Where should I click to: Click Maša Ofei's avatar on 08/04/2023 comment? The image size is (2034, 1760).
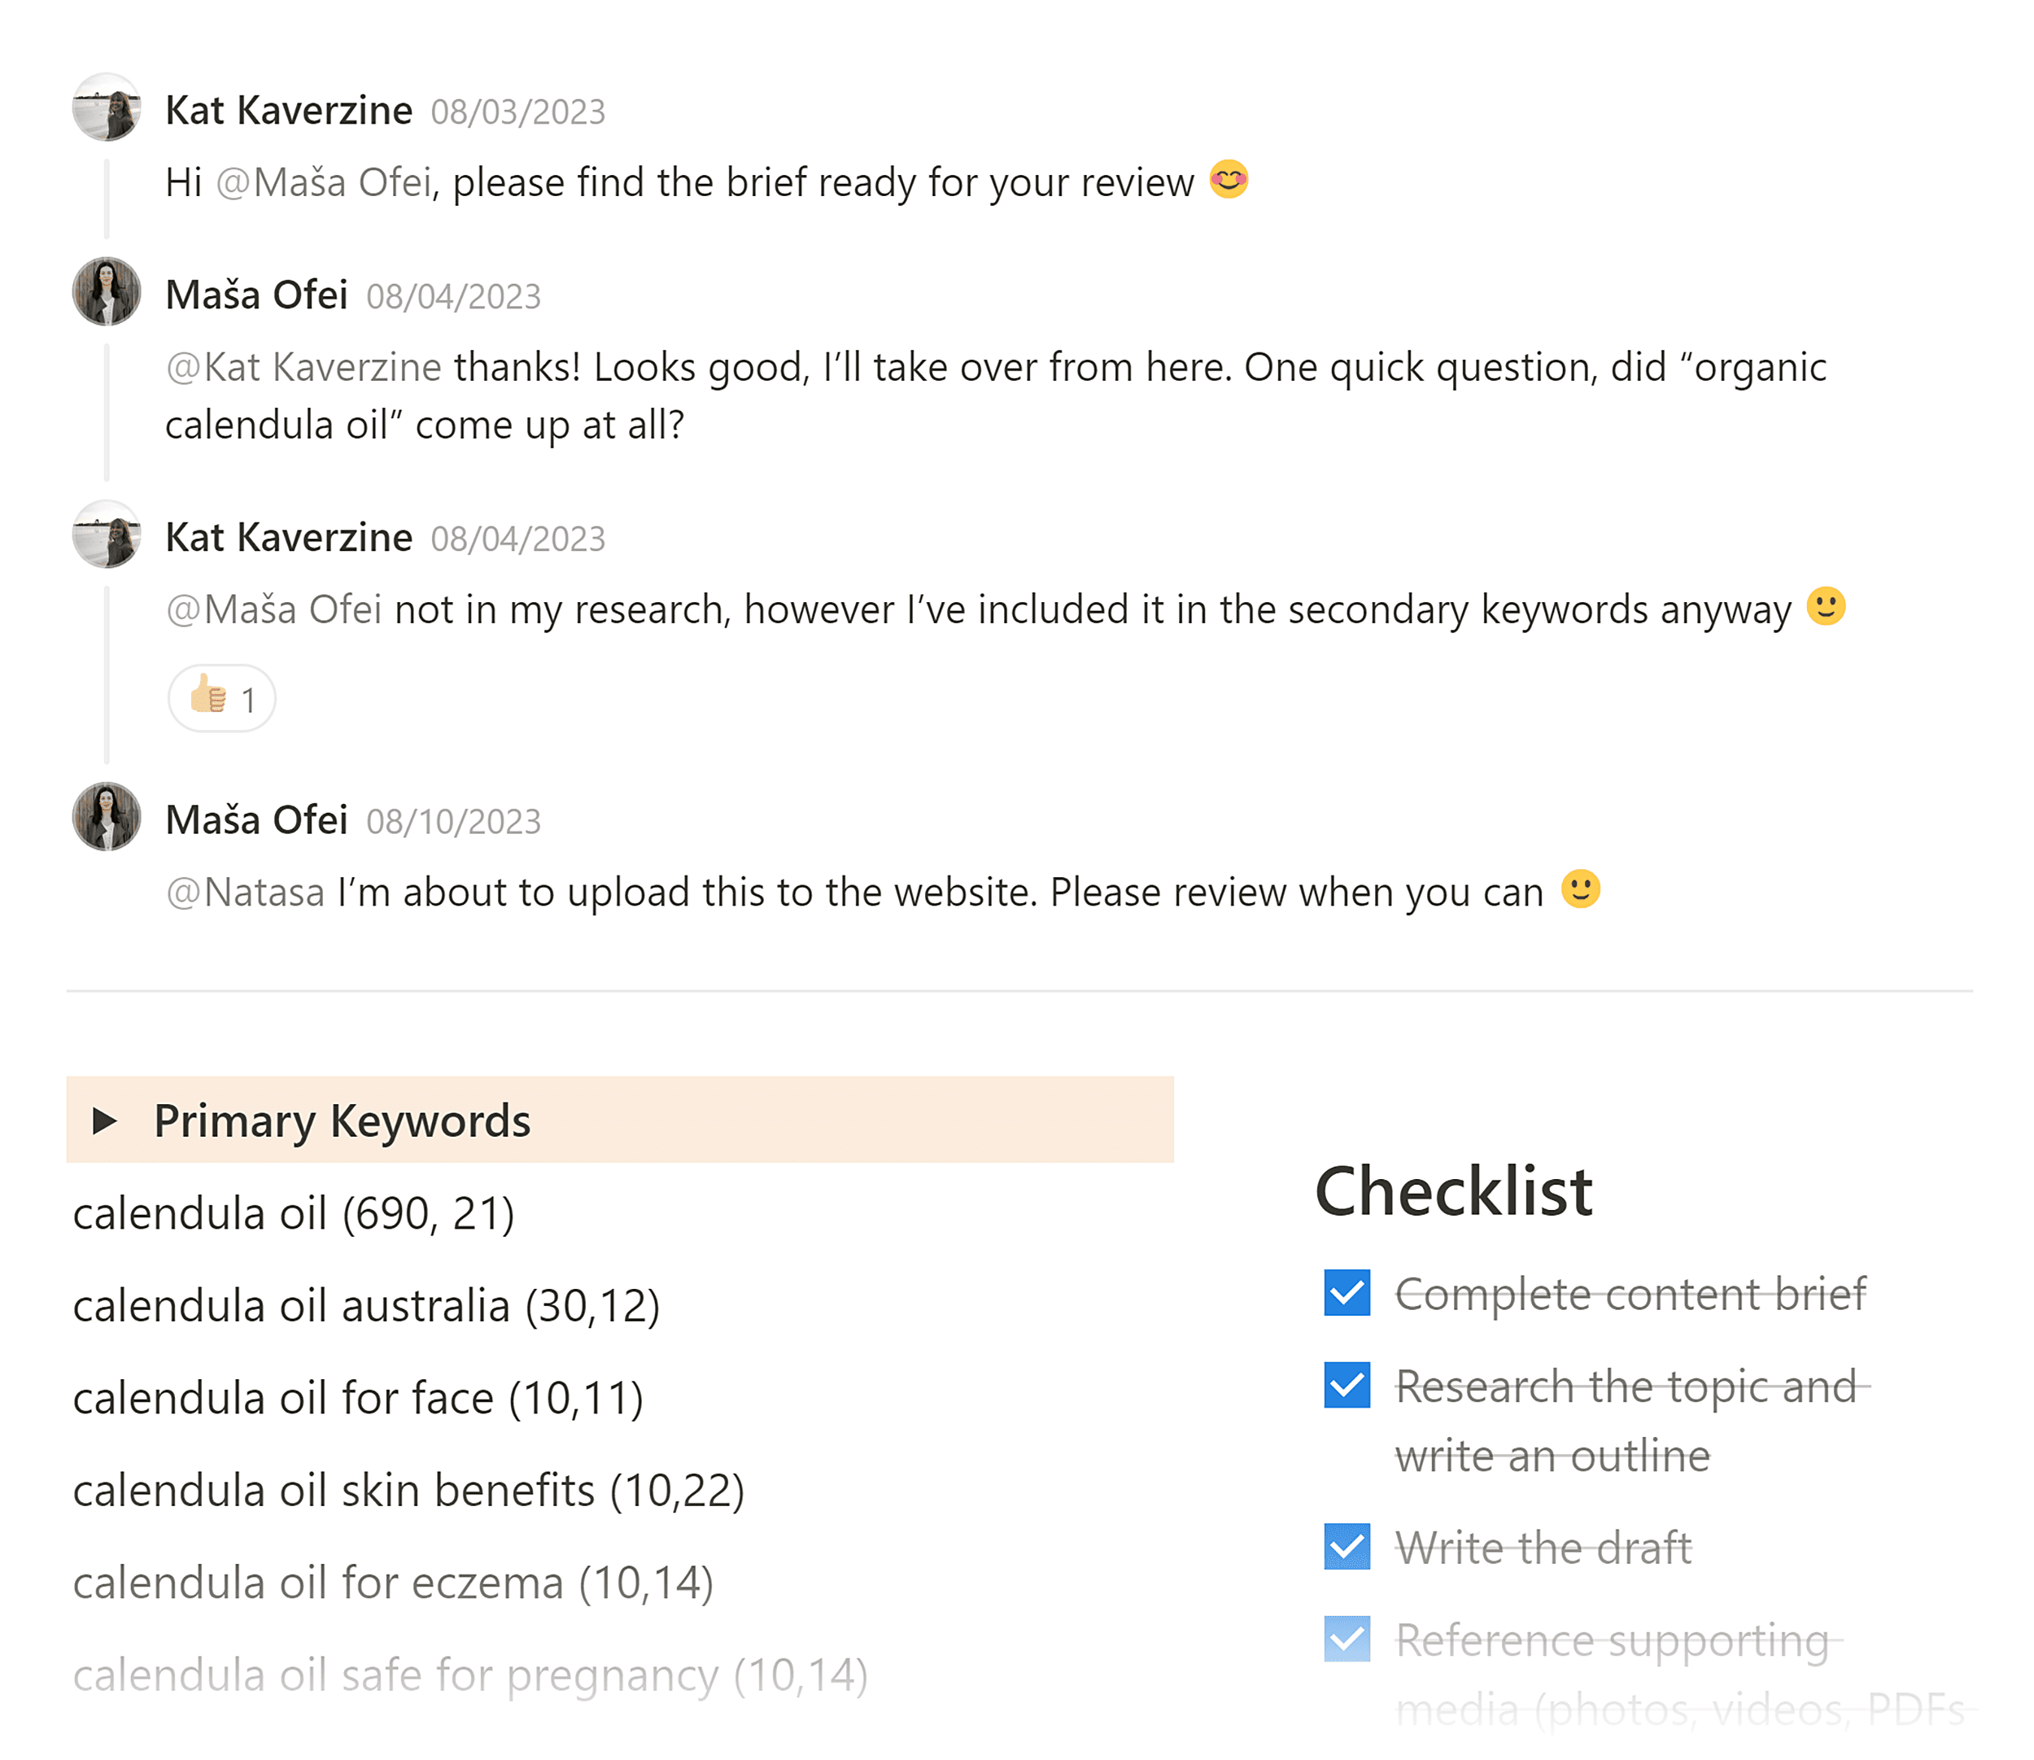click(106, 291)
